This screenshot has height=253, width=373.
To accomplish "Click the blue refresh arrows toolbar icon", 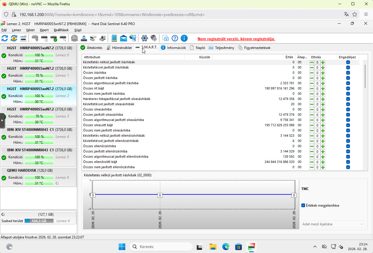I will (x=5, y=38).
